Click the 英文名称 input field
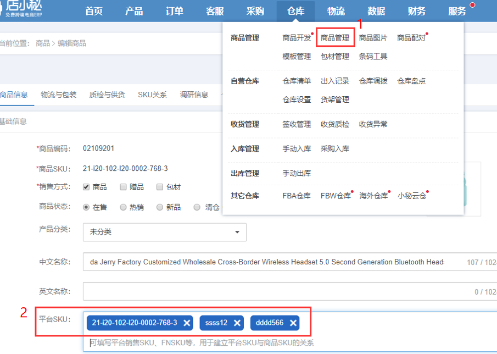 click(x=275, y=292)
